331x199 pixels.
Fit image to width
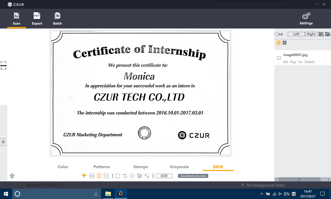(x=92, y=176)
